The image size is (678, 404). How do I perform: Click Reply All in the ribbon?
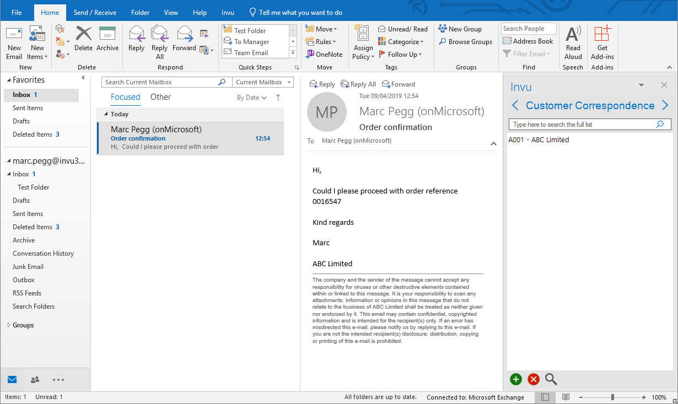(159, 43)
